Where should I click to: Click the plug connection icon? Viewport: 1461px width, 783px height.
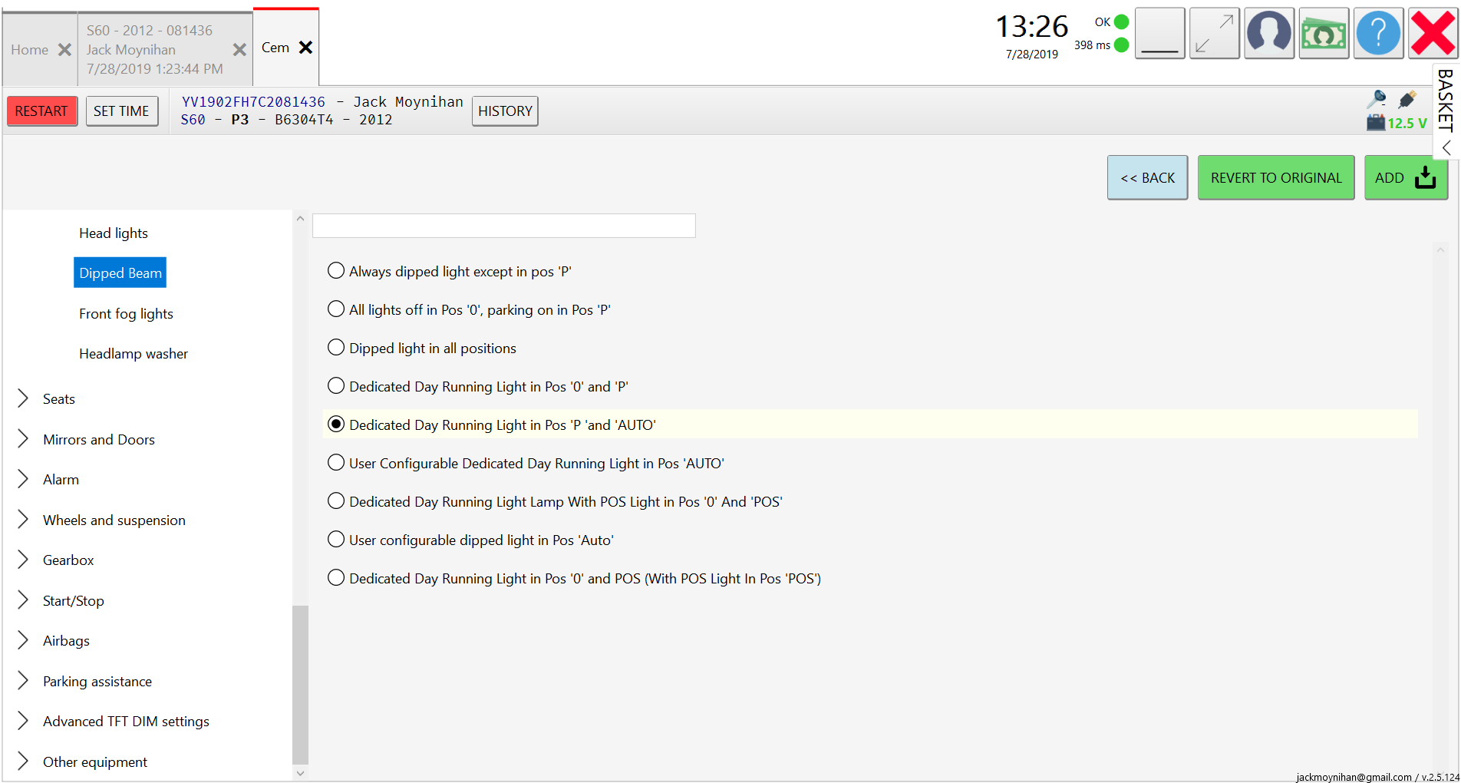point(1407,99)
